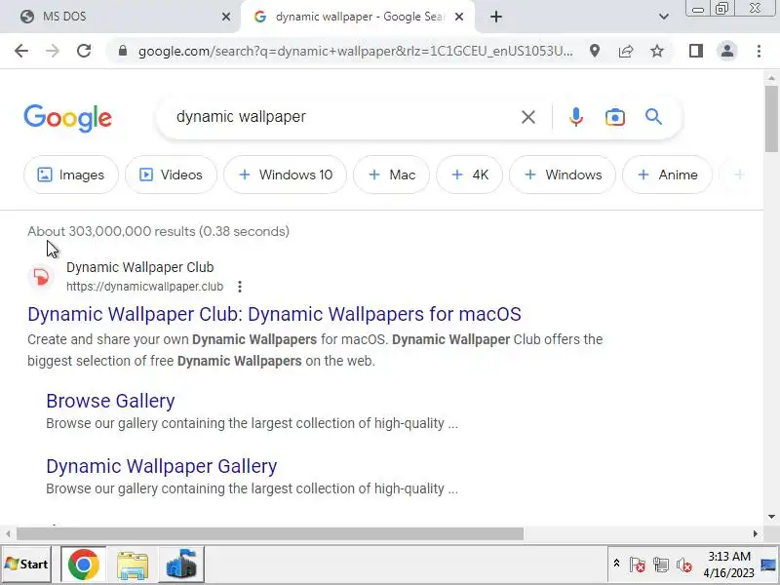Click the scroll right arrow
The height and width of the screenshot is (585, 780).
(x=755, y=533)
